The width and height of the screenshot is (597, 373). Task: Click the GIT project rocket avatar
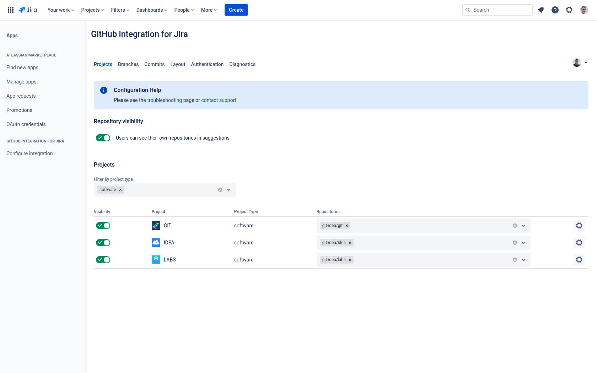pyautogui.click(x=156, y=226)
